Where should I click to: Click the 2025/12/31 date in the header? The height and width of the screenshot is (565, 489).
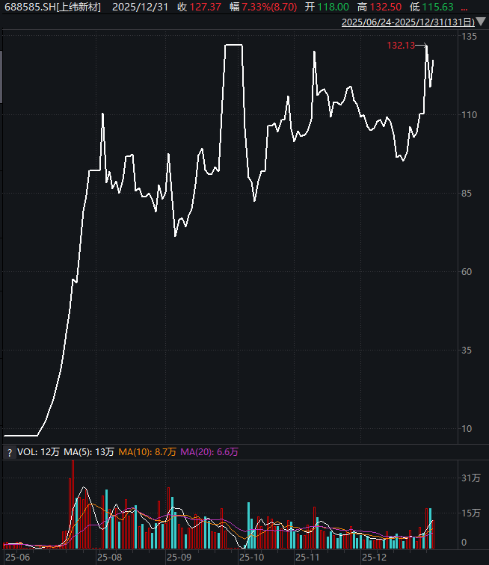point(141,7)
